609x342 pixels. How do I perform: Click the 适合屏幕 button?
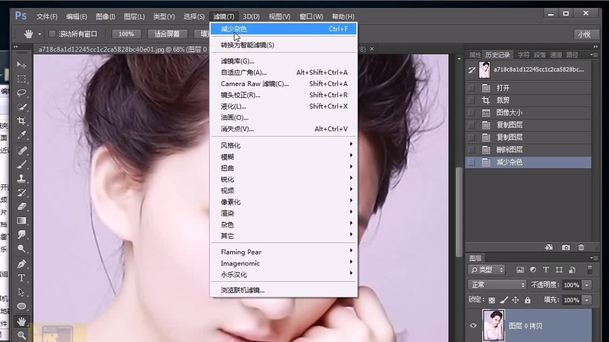(168, 34)
